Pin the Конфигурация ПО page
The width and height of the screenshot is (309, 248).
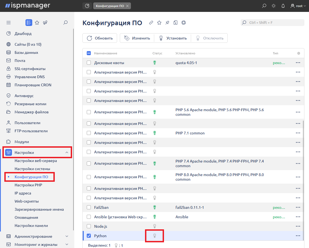coord(167,23)
